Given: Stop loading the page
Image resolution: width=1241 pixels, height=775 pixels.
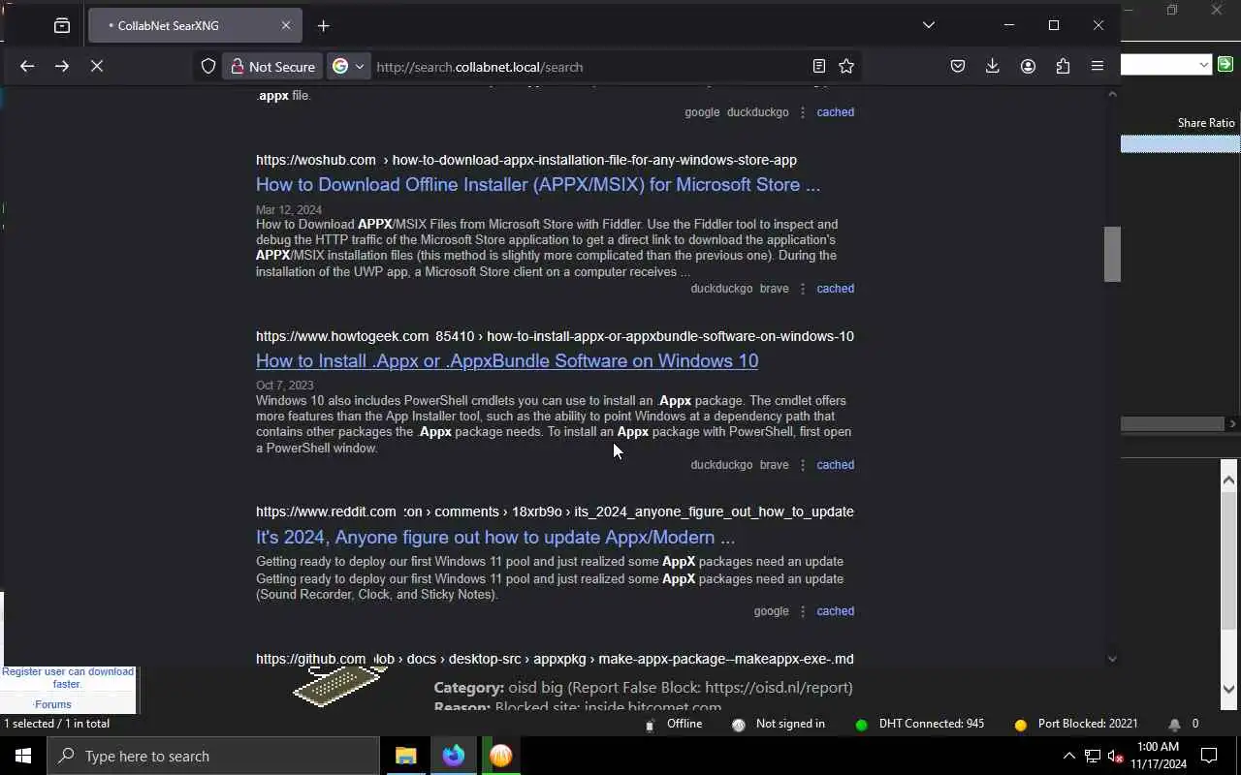Looking at the screenshot, I should click(97, 67).
